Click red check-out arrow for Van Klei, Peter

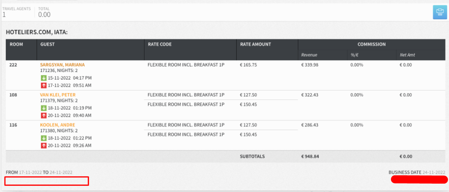pos(44,115)
